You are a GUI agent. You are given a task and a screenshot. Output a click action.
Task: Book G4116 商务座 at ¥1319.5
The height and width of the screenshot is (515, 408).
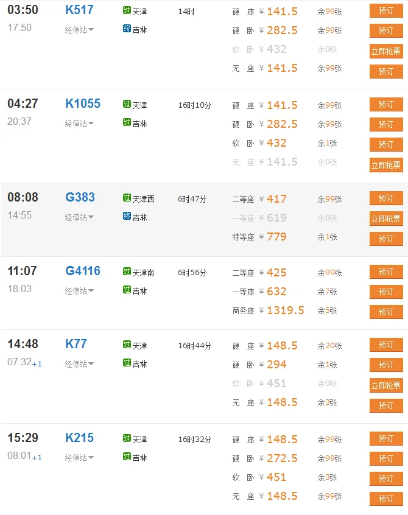pos(386,312)
